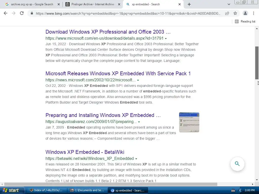
Task: Click the horizontal scrollbar thumb
Action: click(111, 184)
